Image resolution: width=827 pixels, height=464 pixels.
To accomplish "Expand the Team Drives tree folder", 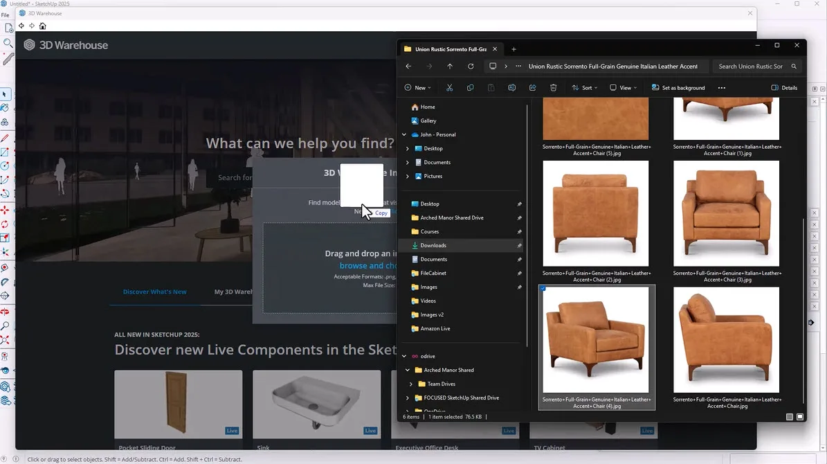I will [411, 384].
